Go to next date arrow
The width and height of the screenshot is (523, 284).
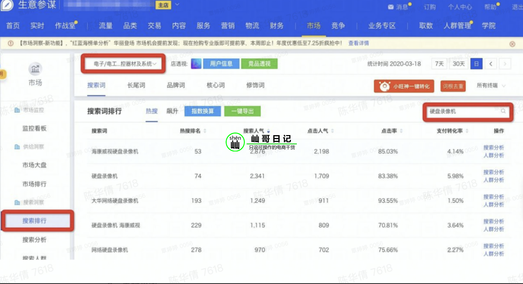(x=505, y=64)
